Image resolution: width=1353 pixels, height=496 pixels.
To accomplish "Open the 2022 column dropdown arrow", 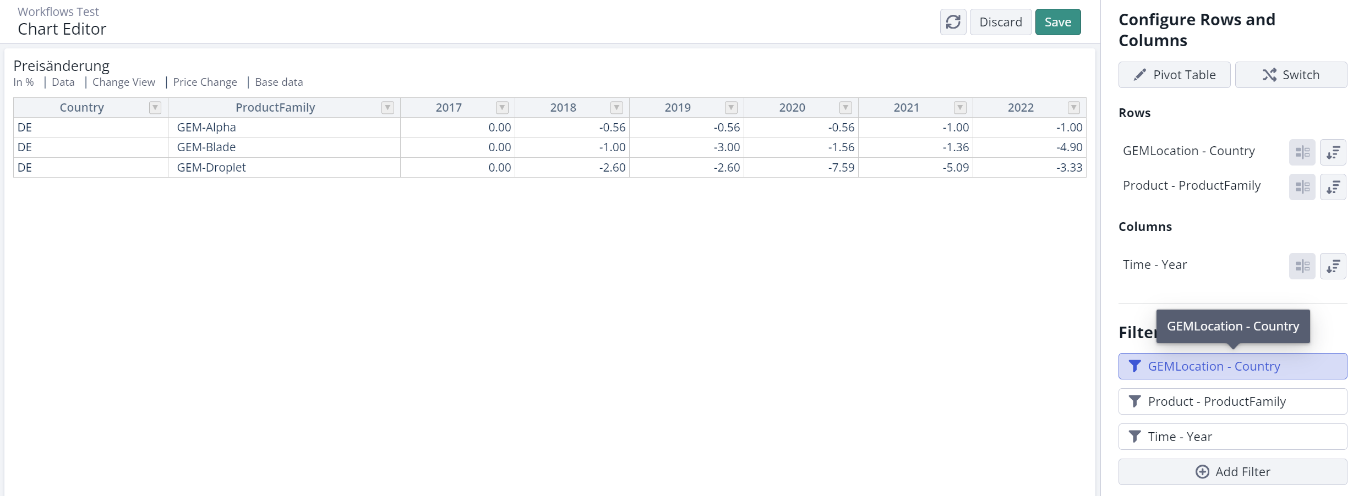I will [1073, 108].
